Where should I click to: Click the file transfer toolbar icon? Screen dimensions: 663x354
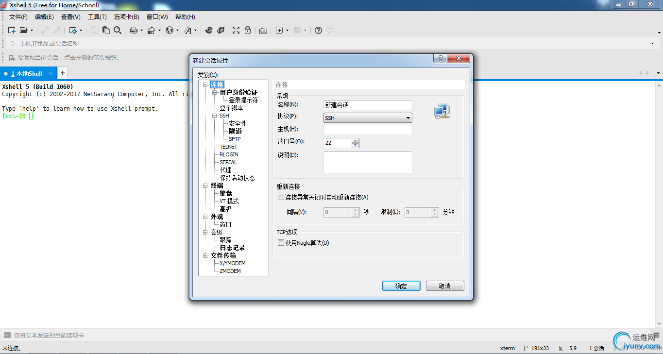click(152, 30)
